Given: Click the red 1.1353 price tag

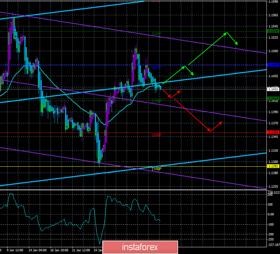Looking at the screenshot, I should (273, 132).
